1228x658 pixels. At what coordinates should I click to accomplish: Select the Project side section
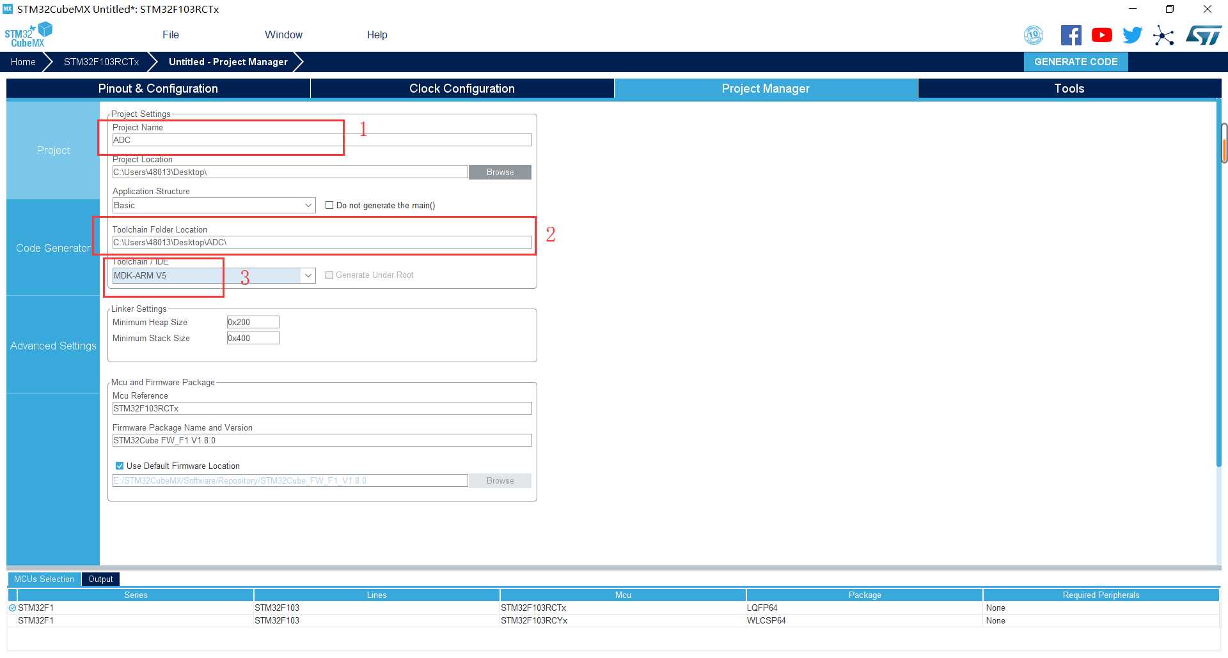[53, 150]
